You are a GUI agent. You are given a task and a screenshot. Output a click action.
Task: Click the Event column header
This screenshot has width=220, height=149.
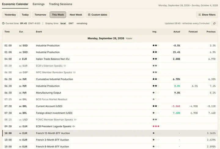tap(39, 32)
